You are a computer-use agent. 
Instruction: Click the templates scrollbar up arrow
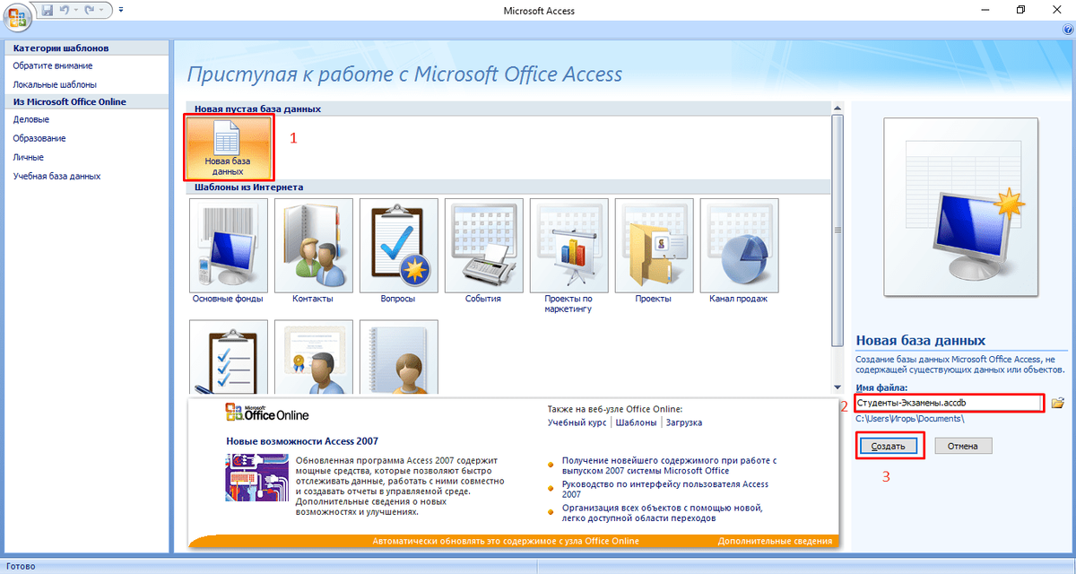tap(837, 109)
